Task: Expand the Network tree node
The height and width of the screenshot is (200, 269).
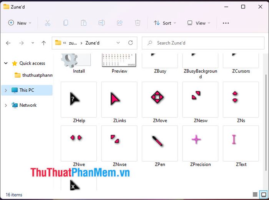Action: click(x=6, y=105)
